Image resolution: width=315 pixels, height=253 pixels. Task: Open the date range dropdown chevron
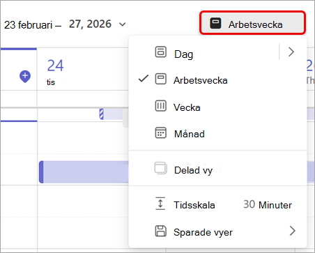tap(123, 24)
